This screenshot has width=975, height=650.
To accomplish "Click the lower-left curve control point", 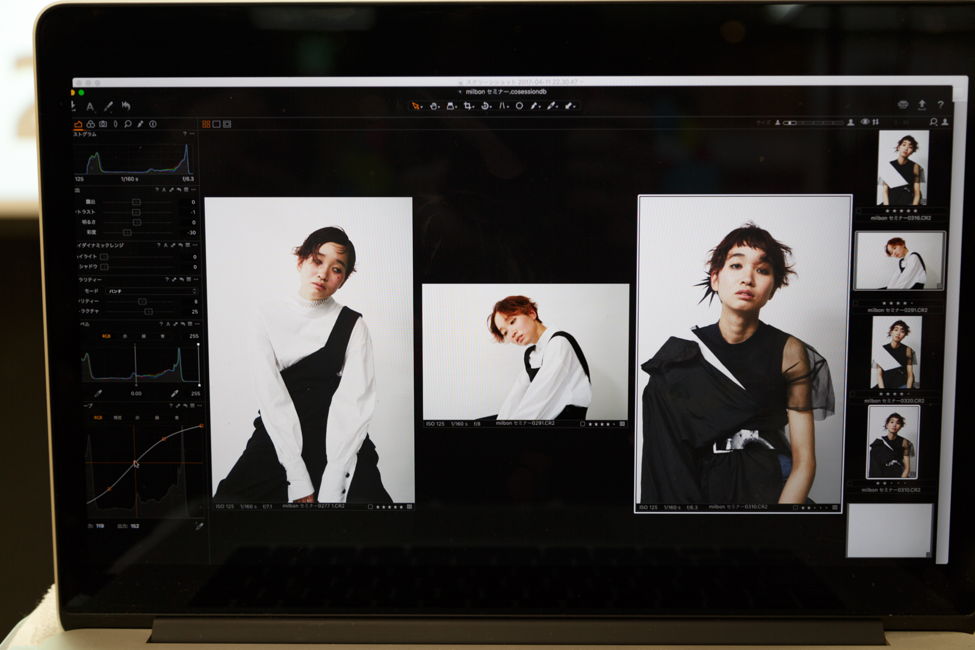I will click(109, 489).
